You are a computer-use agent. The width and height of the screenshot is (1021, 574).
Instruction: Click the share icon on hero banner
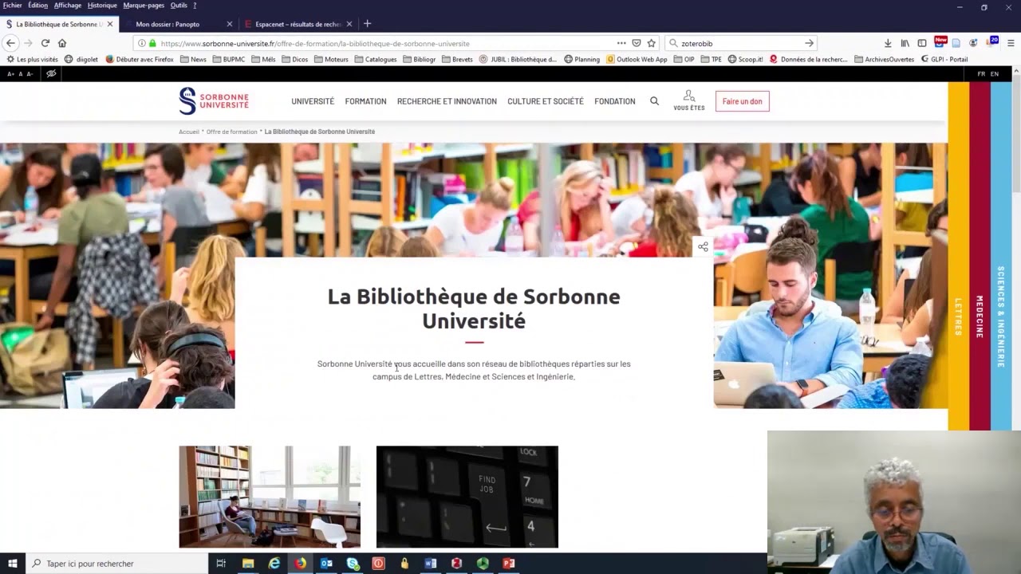[x=703, y=246]
